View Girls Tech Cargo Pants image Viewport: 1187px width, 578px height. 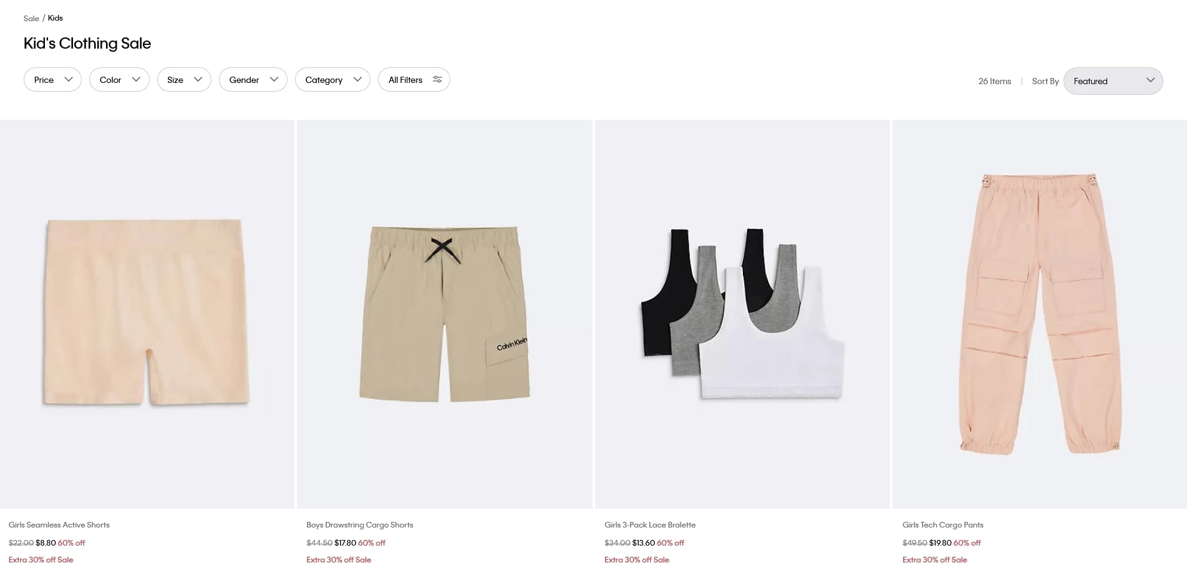[x=1040, y=314]
